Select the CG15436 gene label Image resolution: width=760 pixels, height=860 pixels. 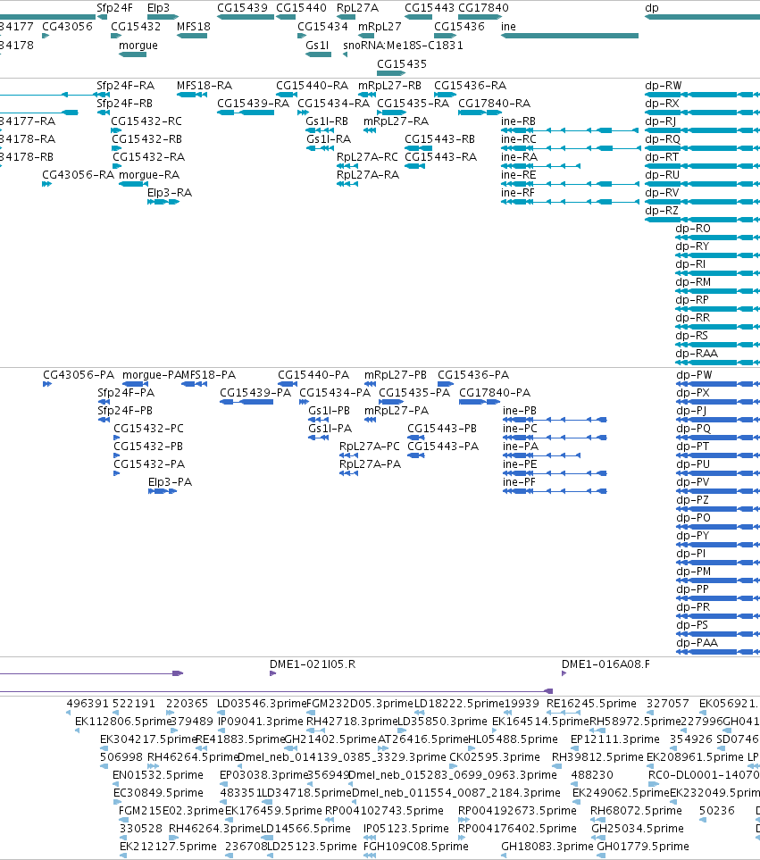pyautogui.click(x=460, y=26)
